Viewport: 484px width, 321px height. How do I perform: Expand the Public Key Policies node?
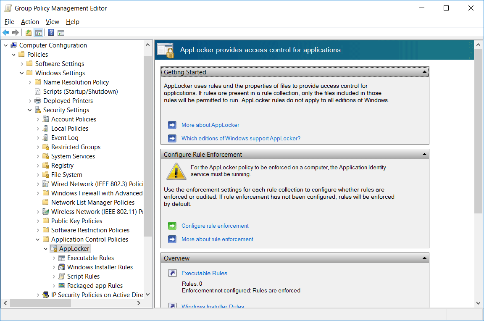38,221
